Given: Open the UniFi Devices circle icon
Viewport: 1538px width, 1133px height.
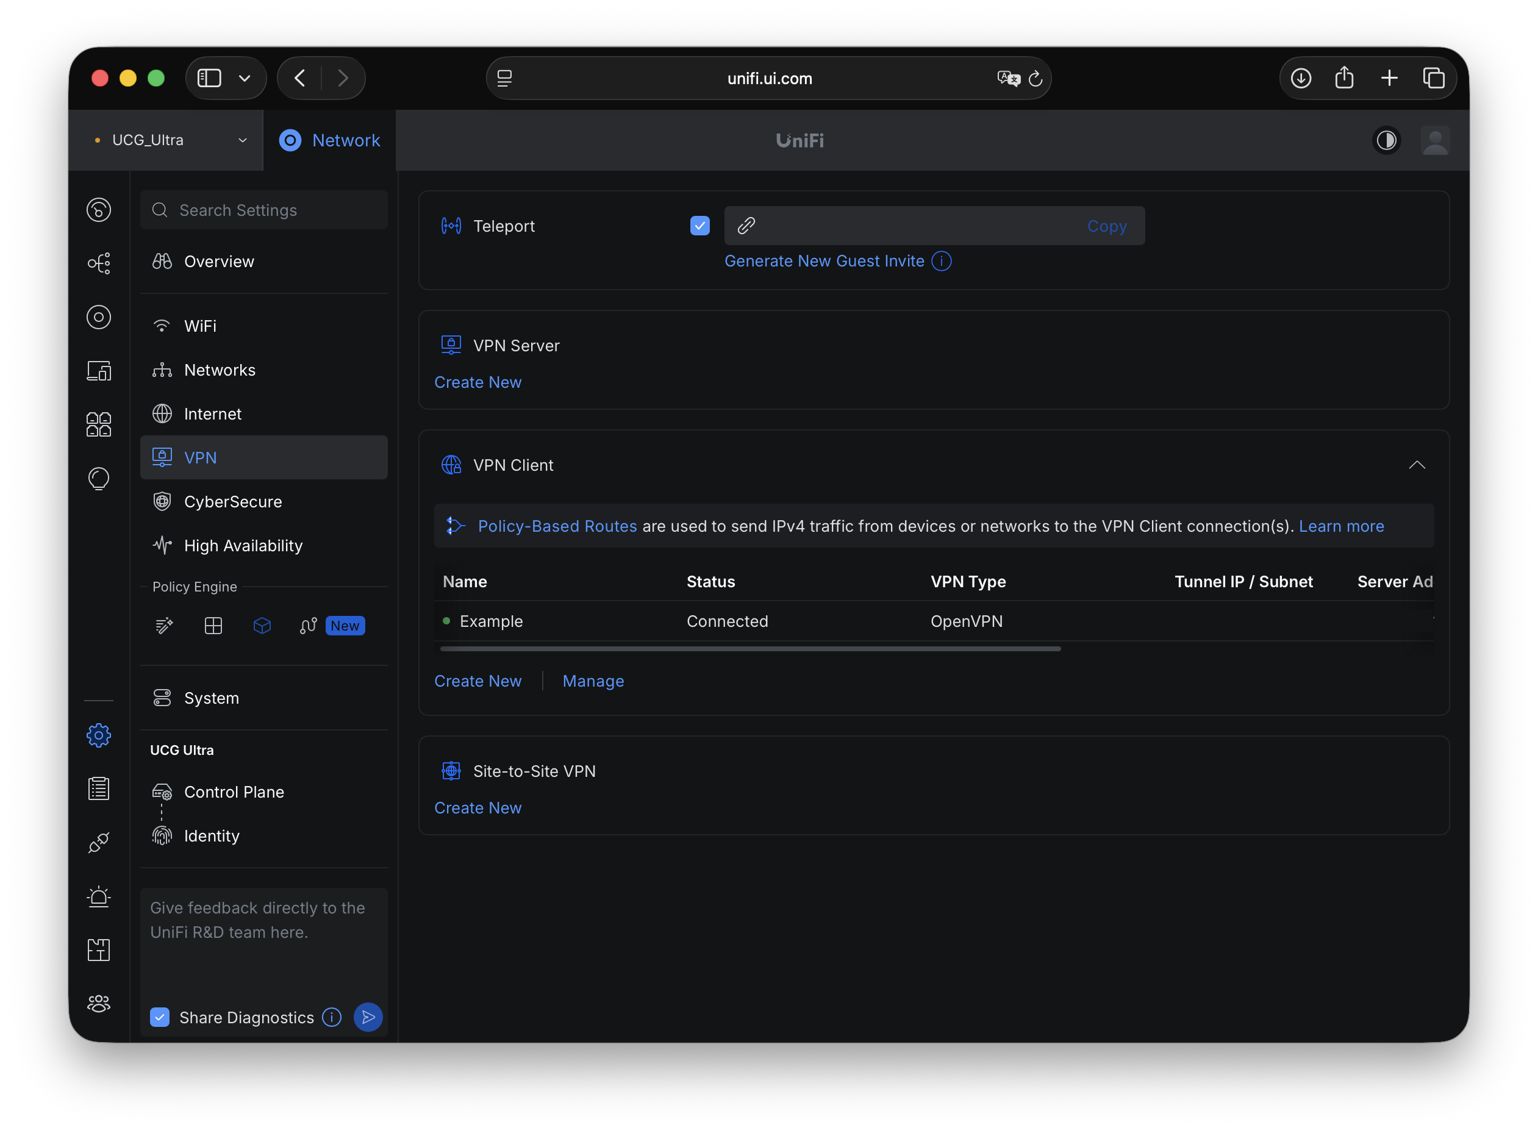Looking at the screenshot, I should pos(99,317).
